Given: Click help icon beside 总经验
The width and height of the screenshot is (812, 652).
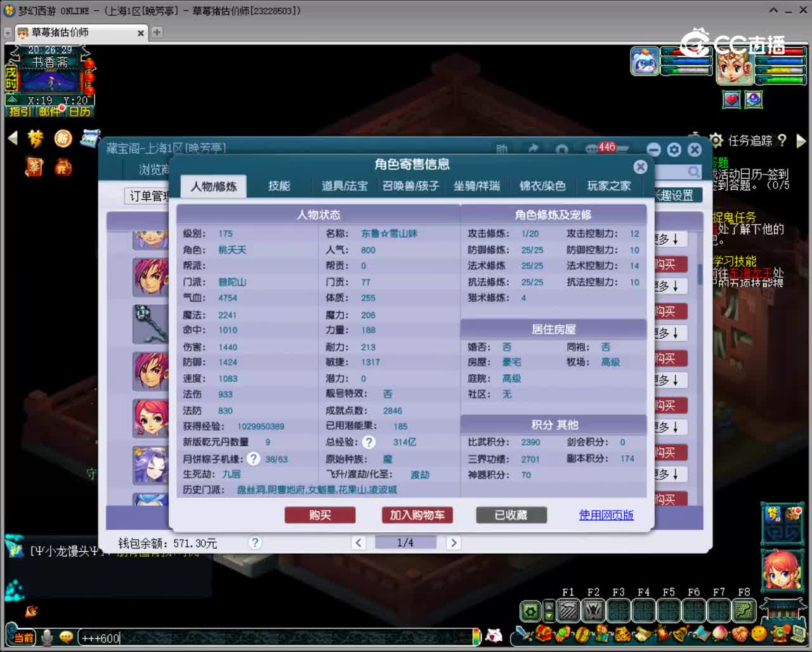Looking at the screenshot, I should point(369,442).
